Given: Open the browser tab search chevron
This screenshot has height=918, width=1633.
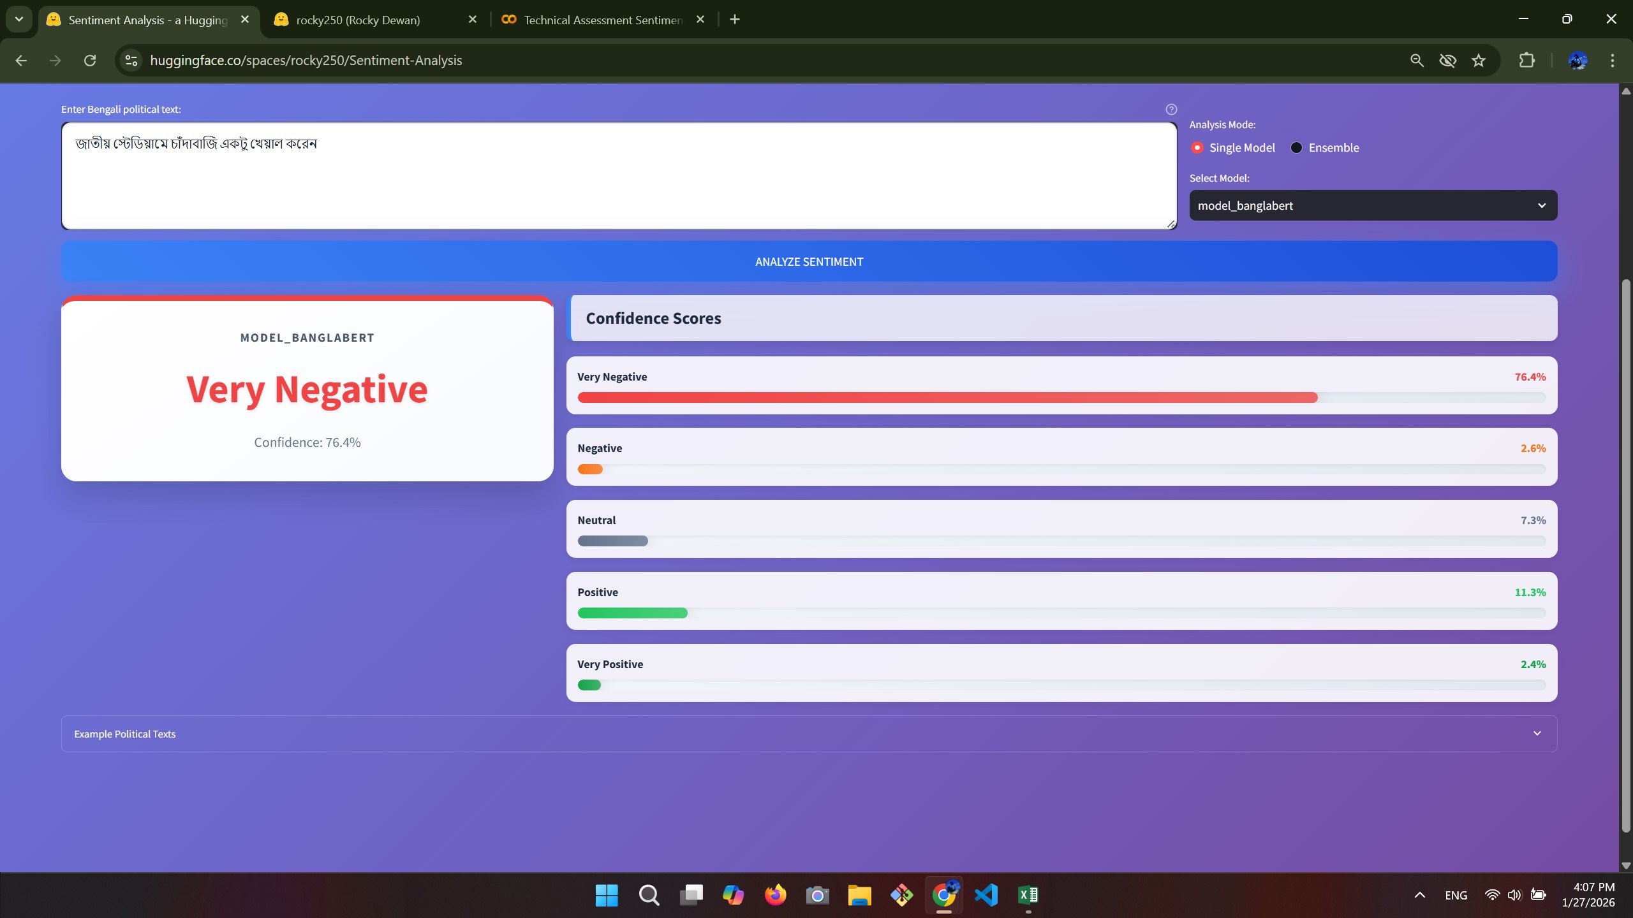Looking at the screenshot, I should pos(18,18).
